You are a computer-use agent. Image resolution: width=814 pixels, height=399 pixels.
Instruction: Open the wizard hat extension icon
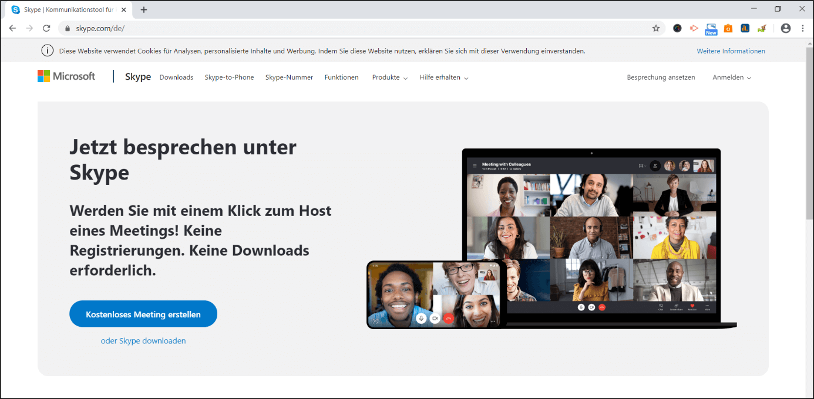click(762, 28)
